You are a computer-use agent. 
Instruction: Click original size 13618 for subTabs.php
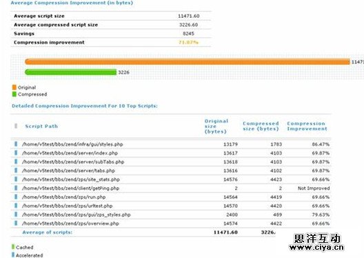click(230, 162)
